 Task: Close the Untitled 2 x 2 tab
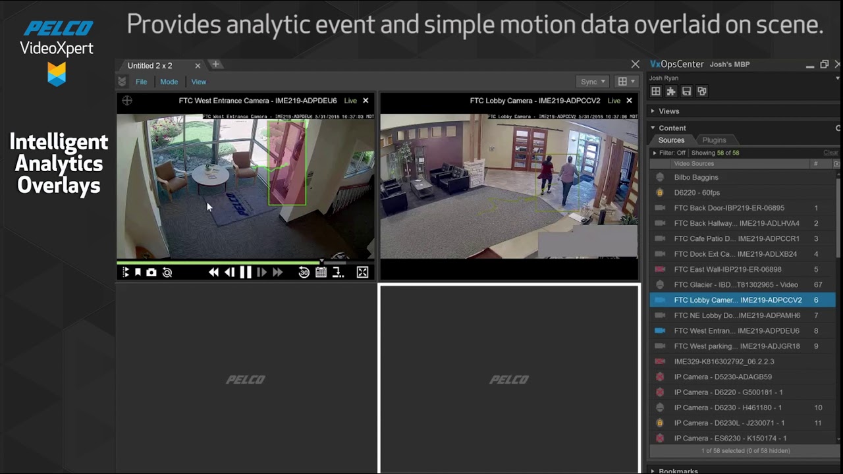tap(198, 66)
